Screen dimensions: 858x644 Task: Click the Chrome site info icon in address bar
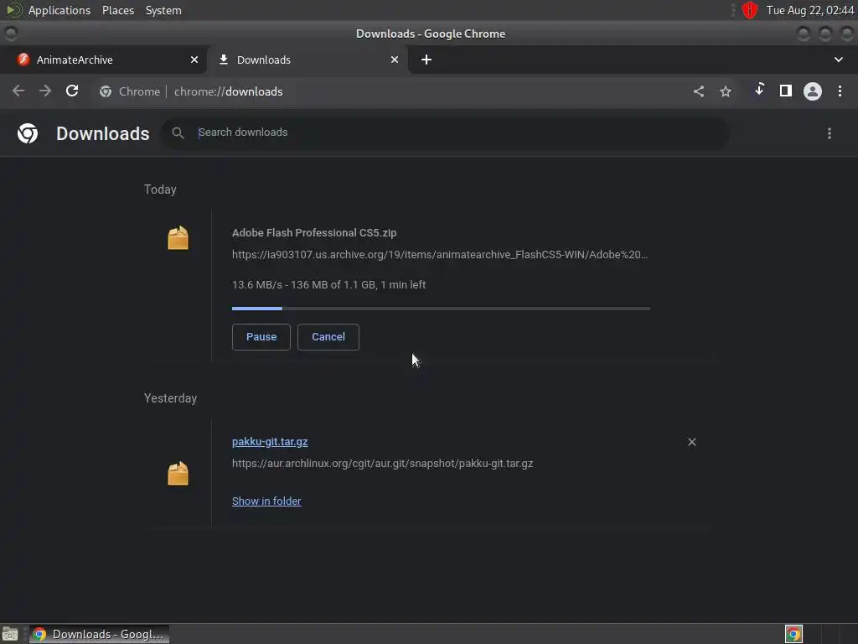(106, 91)
